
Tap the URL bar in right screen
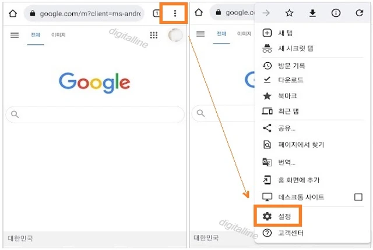click(232, 12)
